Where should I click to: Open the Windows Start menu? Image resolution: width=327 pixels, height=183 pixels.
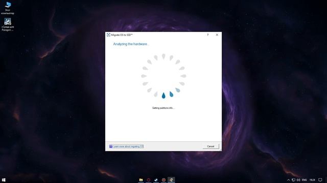click(x=4, y=180)
